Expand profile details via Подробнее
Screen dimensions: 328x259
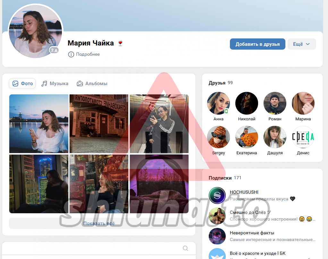88,54
